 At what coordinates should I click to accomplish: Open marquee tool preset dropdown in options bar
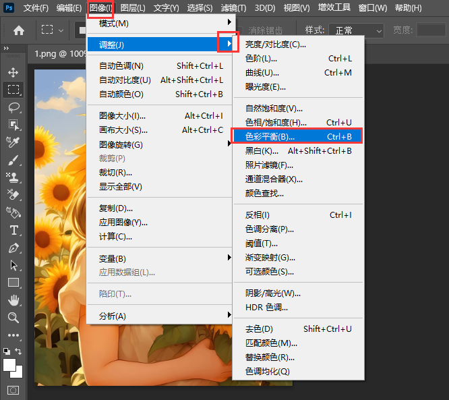tap(61, 30)
